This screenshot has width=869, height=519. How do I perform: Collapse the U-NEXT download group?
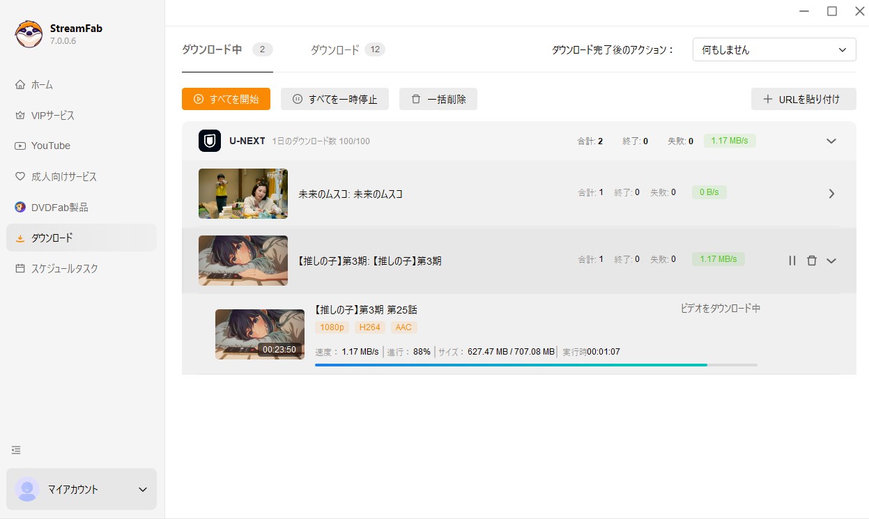831,141
